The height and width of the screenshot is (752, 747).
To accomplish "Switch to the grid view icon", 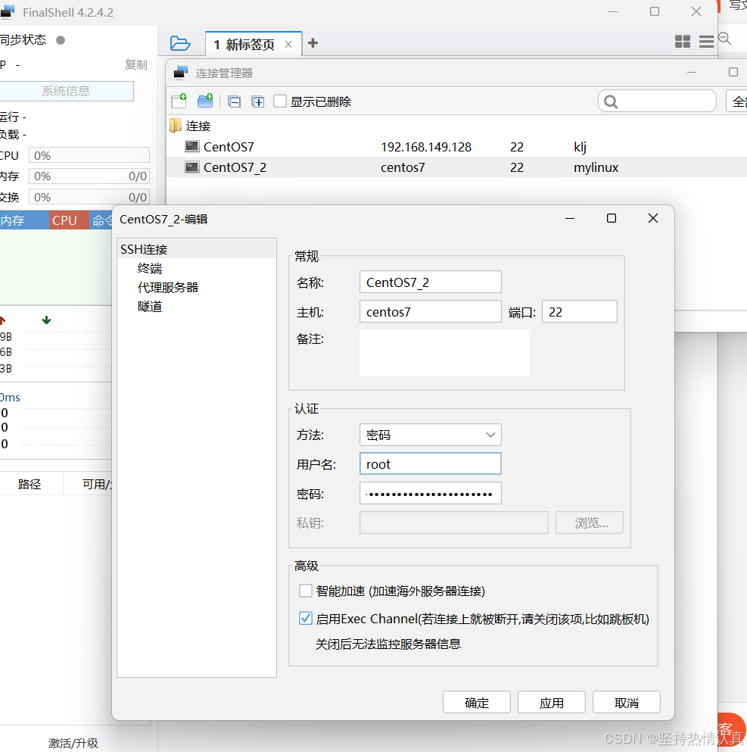I will point(683,42).
